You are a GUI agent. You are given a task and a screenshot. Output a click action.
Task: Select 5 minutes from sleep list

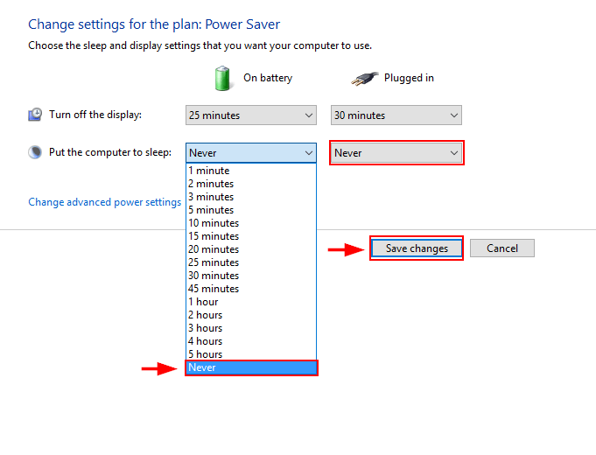coord(251,210)
